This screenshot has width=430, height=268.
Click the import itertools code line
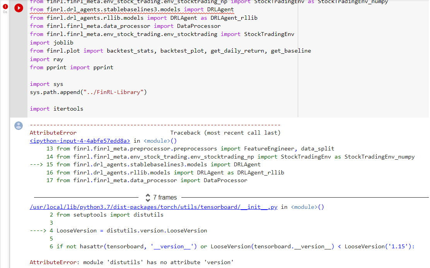[56, 108]
